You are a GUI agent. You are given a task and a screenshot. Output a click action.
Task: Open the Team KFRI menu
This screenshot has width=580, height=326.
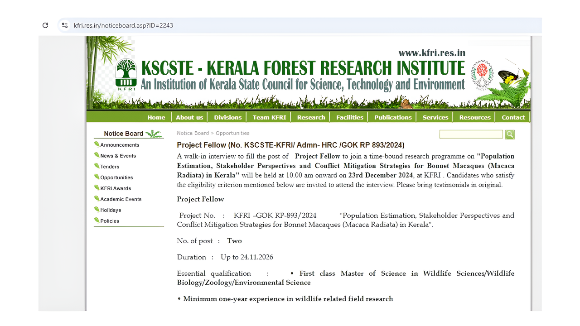[x=269, y=117]
